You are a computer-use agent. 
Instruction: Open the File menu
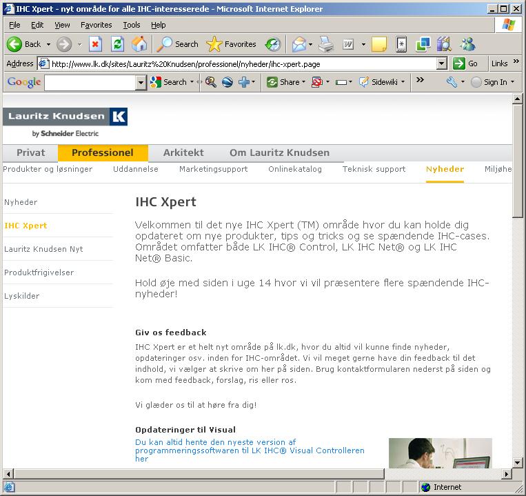(14, 25)
